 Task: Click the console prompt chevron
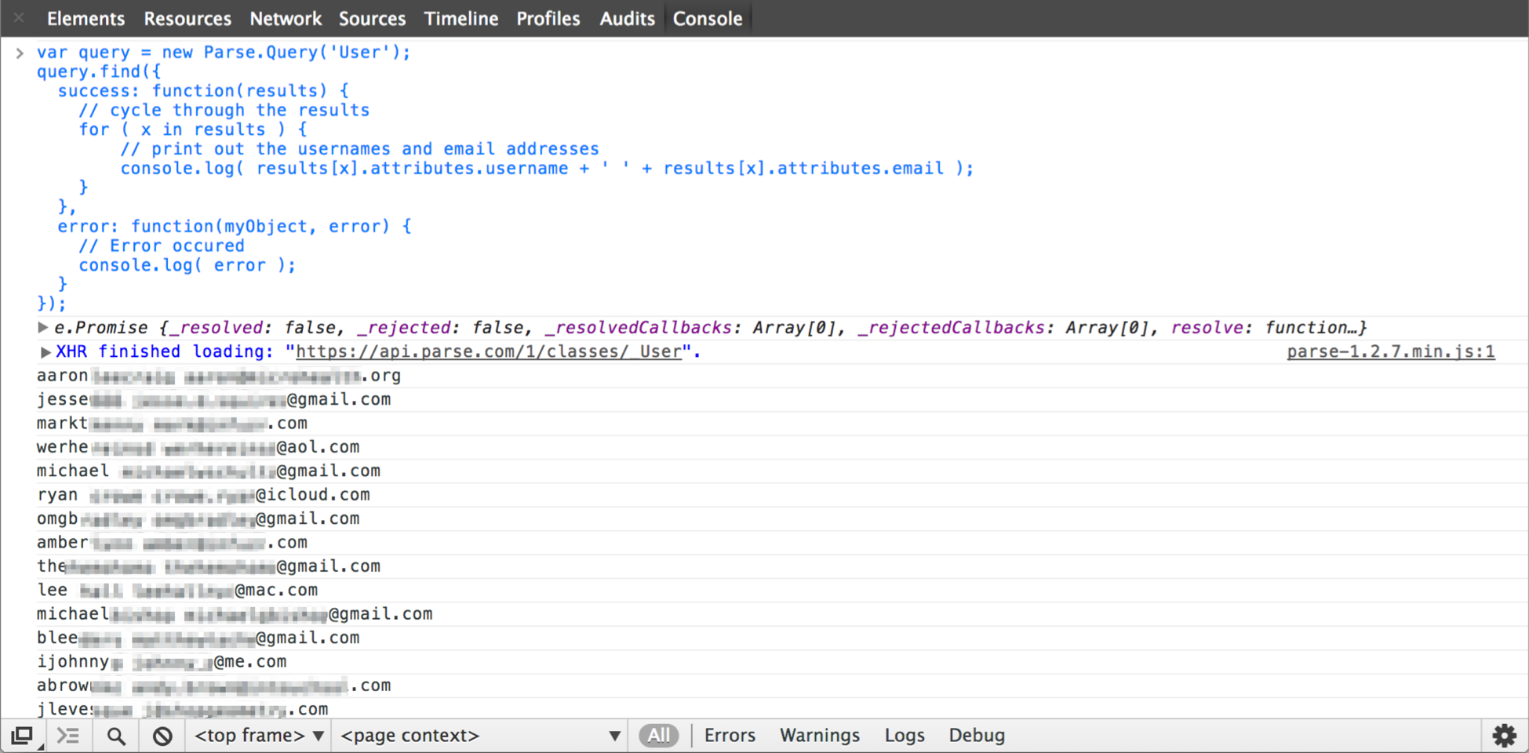tap(20, 53)
